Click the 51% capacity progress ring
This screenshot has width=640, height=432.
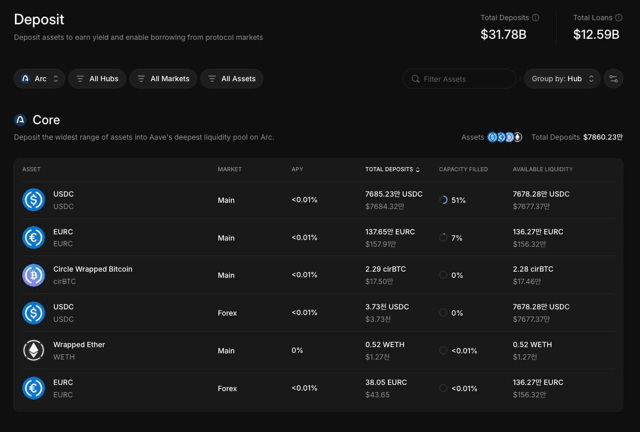click(443, 200)
